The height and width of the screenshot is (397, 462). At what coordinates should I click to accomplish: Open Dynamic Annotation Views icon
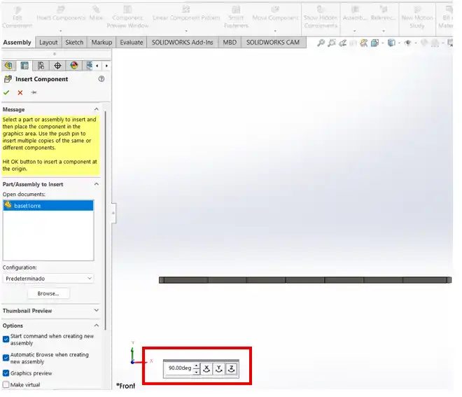coord(364,43)
